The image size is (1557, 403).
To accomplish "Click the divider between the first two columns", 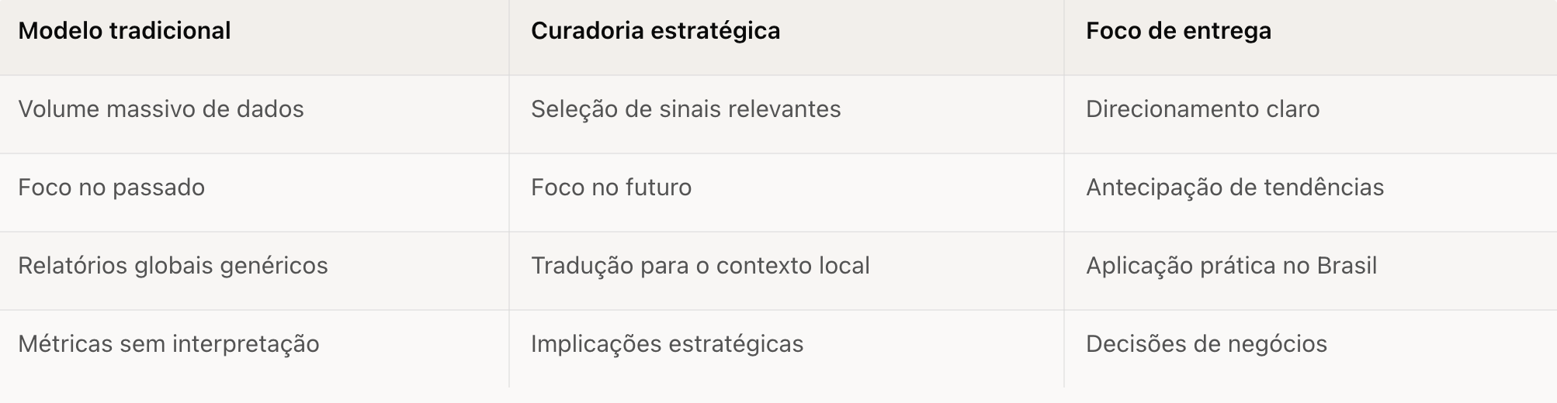I will click(509, 194).
